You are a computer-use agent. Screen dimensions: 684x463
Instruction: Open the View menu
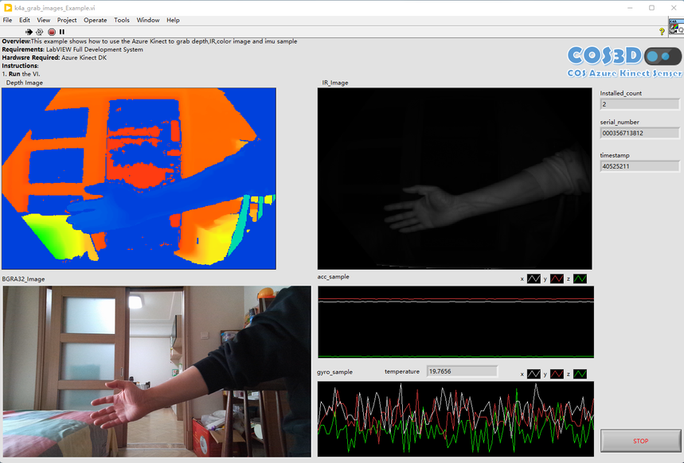(x=43, y=20)
